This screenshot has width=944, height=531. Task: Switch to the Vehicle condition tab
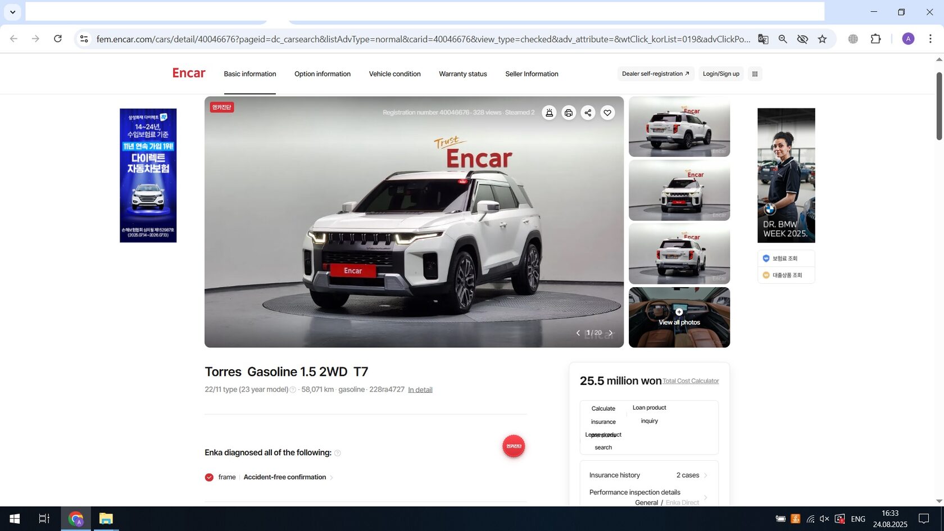pos(395,74)
